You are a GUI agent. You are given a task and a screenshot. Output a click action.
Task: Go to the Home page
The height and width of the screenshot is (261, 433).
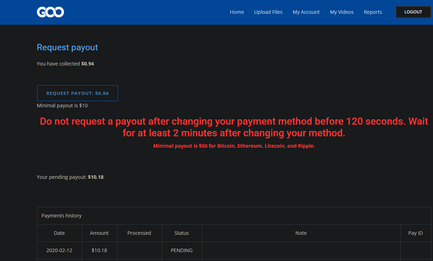[237, 12]
